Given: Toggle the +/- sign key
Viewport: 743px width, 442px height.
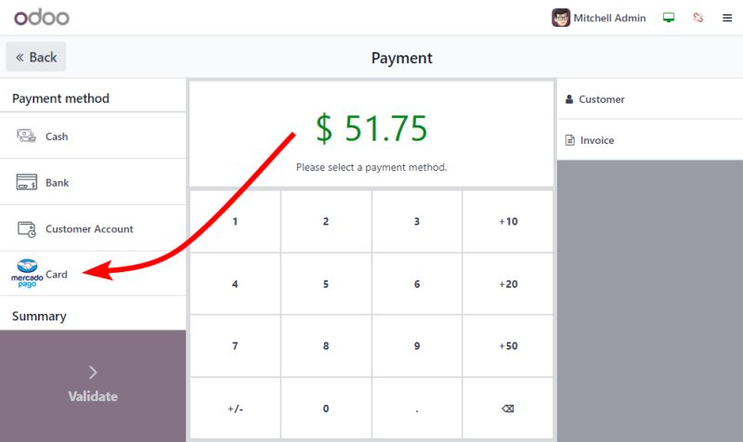Looking at the screenshot, I should (x=234, y=409).
